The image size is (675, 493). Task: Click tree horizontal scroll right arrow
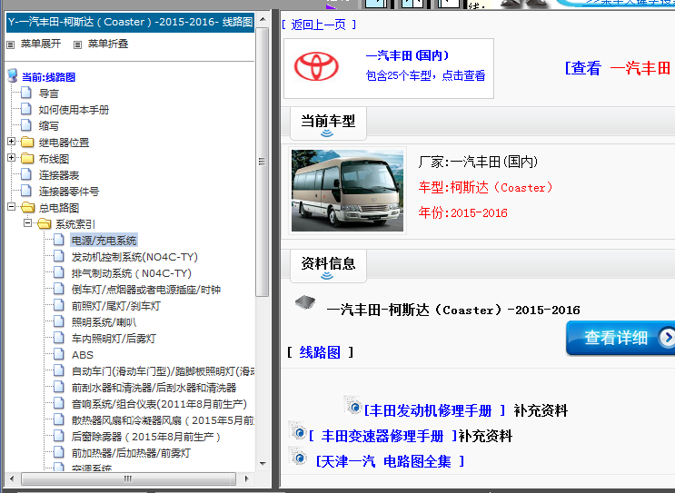[x=246, y=478]
